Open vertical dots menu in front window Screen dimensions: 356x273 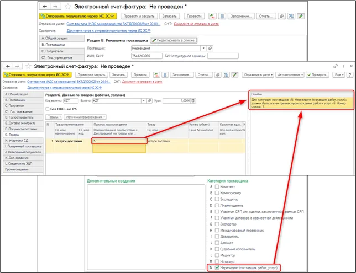pyautogui.click(x=343, y=66)
